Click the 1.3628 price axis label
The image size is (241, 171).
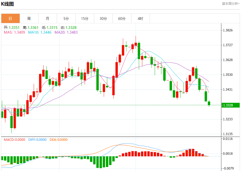pos(228,60)
